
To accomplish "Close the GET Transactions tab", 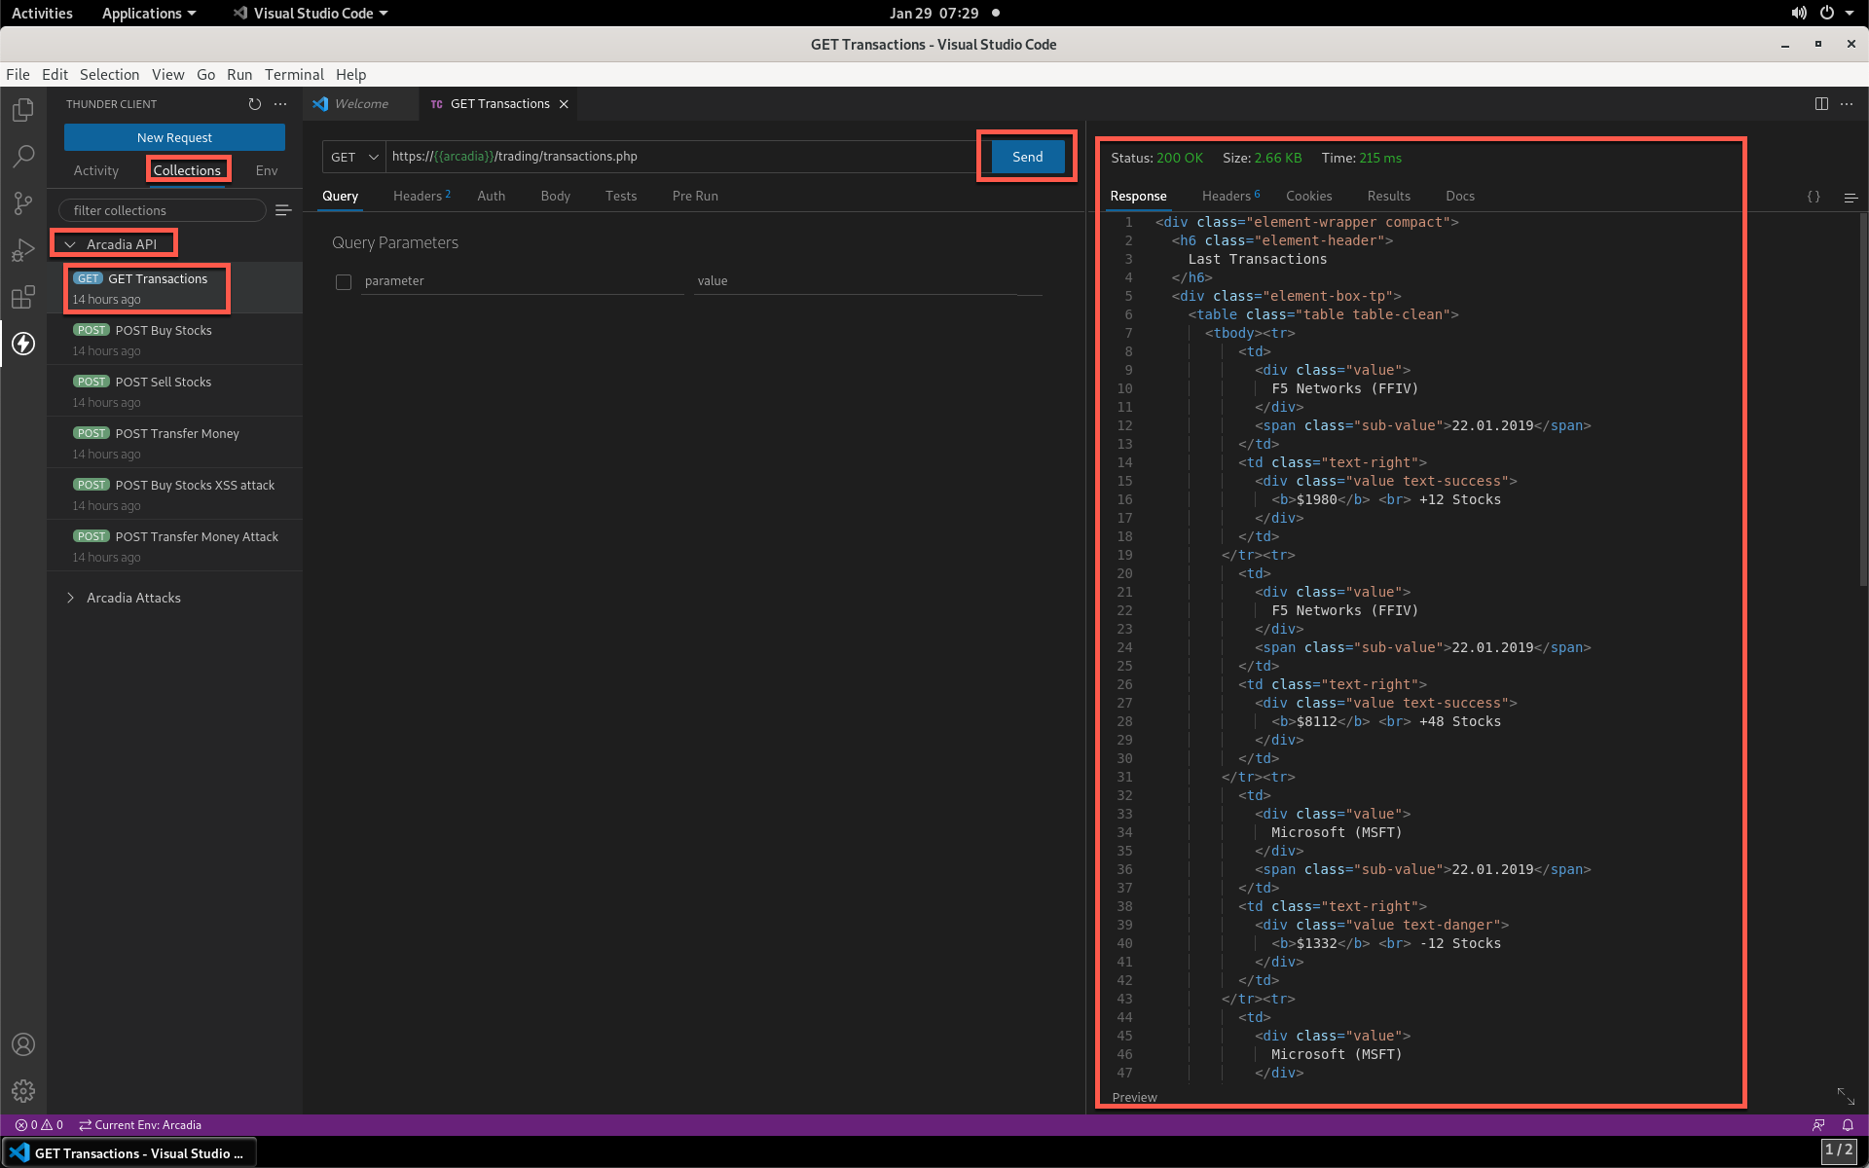I will click(x=564, y=104).
